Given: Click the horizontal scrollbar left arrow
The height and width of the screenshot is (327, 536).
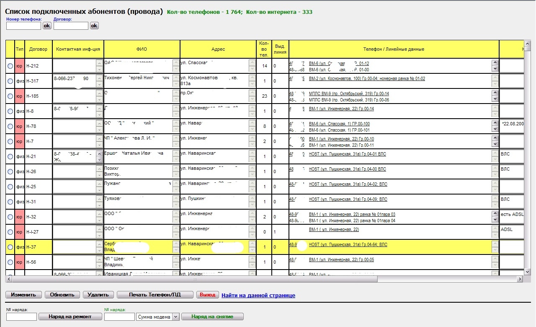Looking at the screenshot, I should click(x=9, y=279).
